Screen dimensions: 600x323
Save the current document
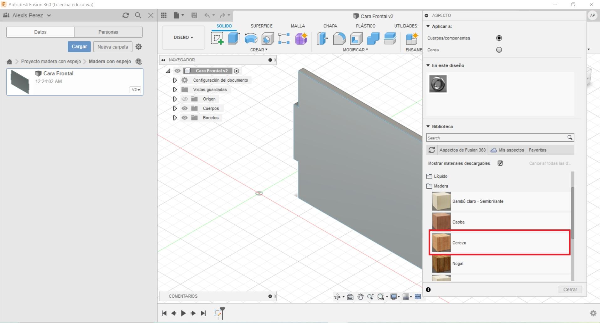click(194, 15)
